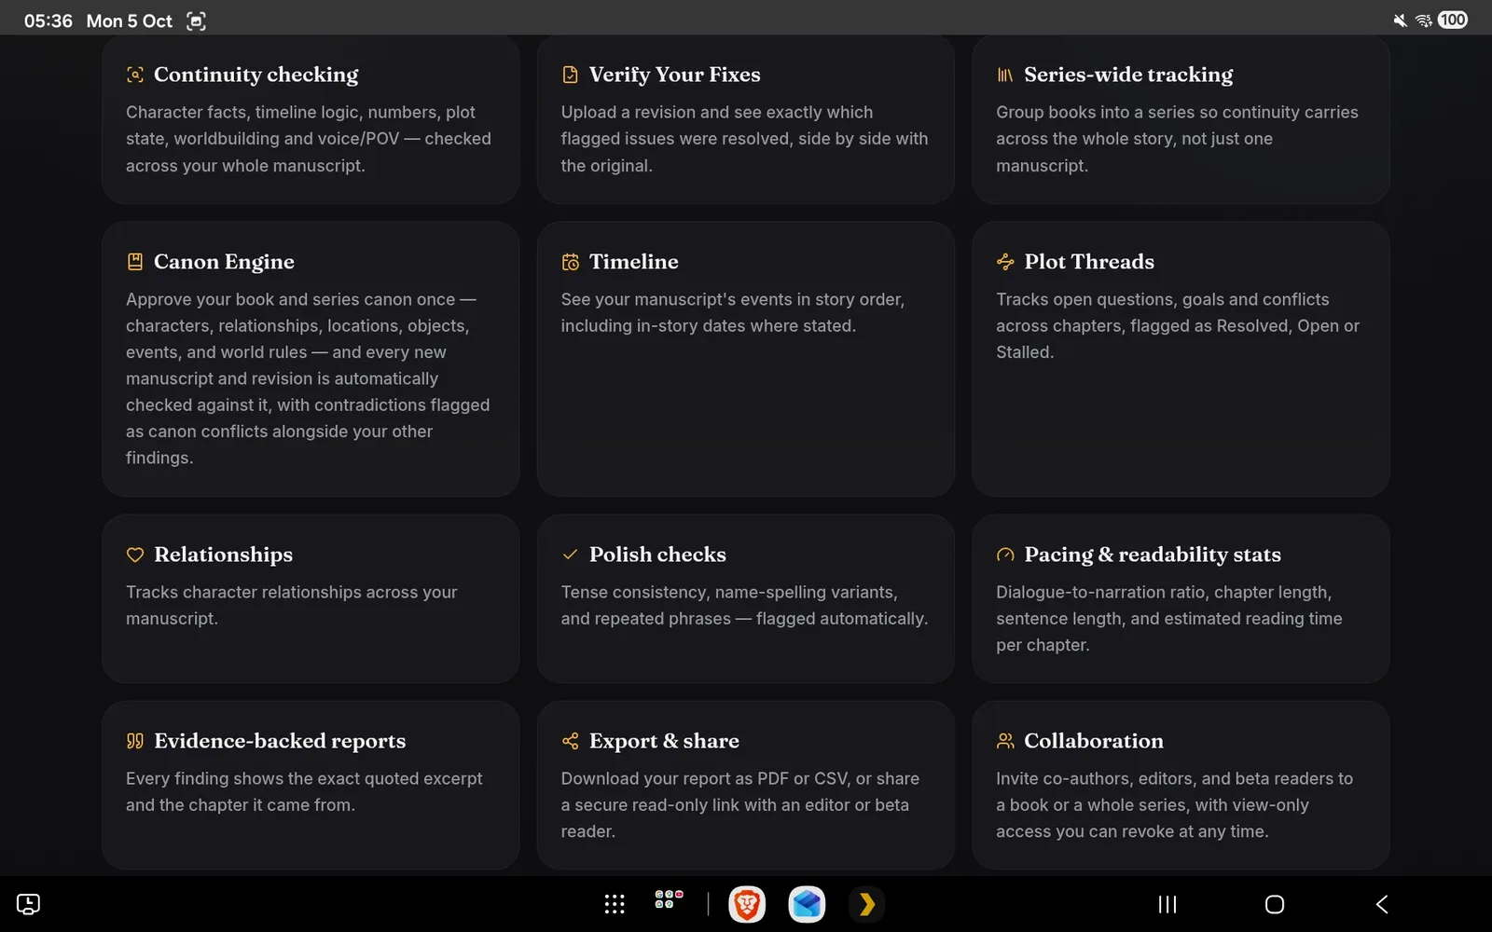This screenshot has width=1492, height=932.
Task: Click the 'Group books into a series' description
Action: [x=1177, y=139]
